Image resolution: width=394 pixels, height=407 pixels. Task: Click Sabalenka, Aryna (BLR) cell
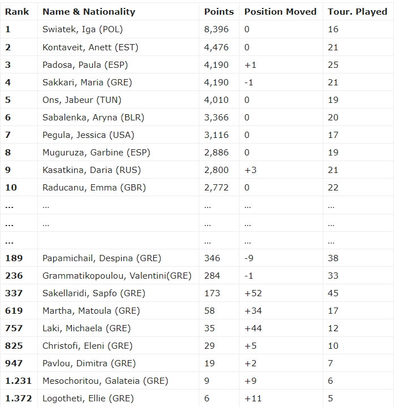93,118
